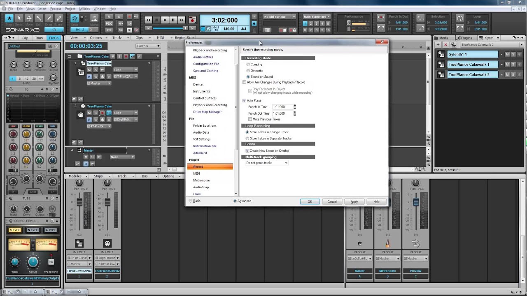Open the Media browser tab icon
Viewport: 527px width, 296px height.
(x=436, y=38)
